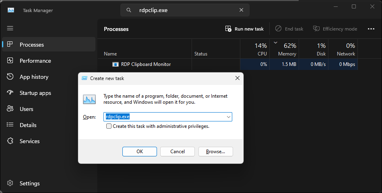Click the Run new task button

point(245,29)
